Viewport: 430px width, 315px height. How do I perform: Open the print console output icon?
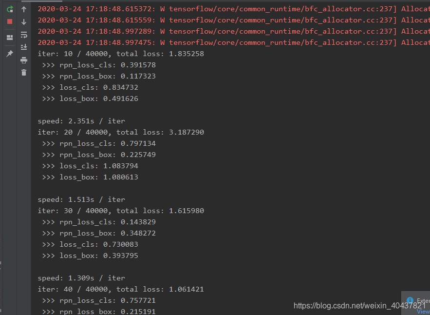23,59
